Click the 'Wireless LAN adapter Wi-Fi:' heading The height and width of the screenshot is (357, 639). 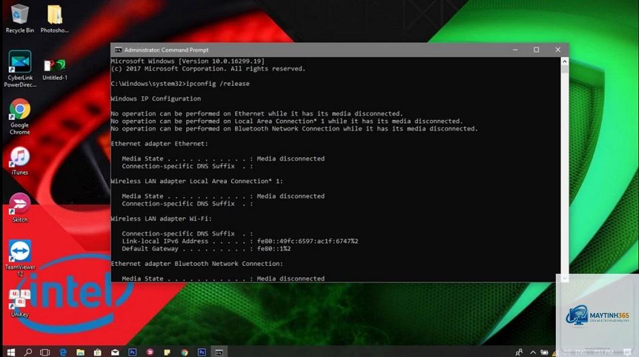pyautogui.click(x=161, y=218)
